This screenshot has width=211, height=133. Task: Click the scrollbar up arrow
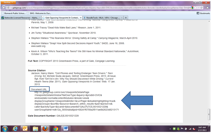pos(209,21)
